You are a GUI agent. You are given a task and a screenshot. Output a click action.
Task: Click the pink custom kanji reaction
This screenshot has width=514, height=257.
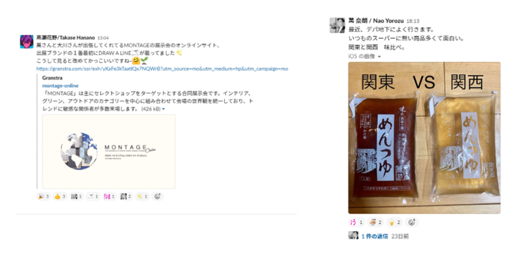click(109, 196)
